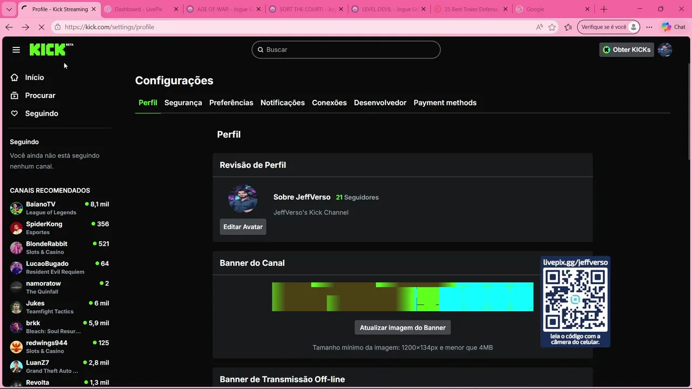Click SpiderKong channel avatar
Image resolution: width=692 pixels, height=389 pixels.
coord(16,227)
